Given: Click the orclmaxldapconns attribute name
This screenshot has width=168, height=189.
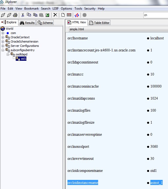Looking at the screenshot, I should [81, 98].
